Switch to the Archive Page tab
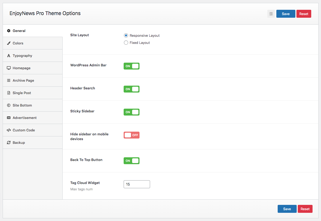 tap(33, 80)
